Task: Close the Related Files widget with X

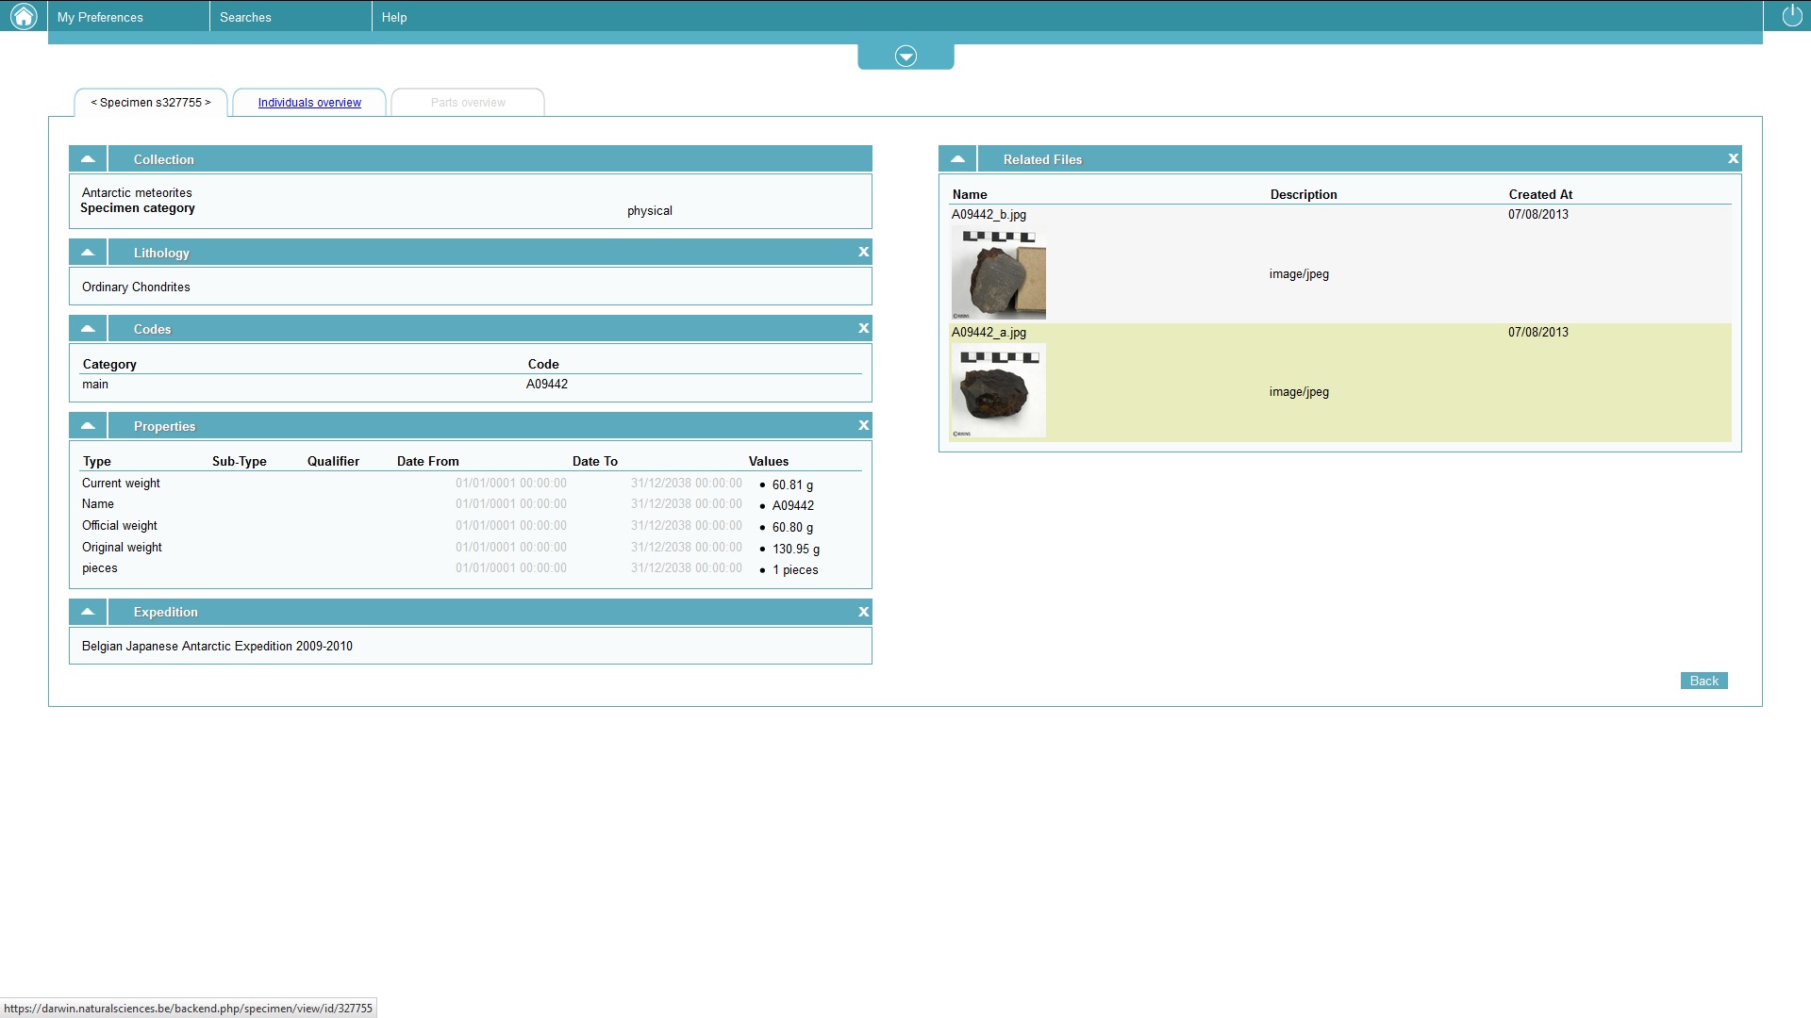Action: click(1733, 158)
